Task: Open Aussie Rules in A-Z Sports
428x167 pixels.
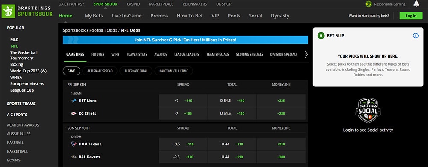Action: click(18, 134)
